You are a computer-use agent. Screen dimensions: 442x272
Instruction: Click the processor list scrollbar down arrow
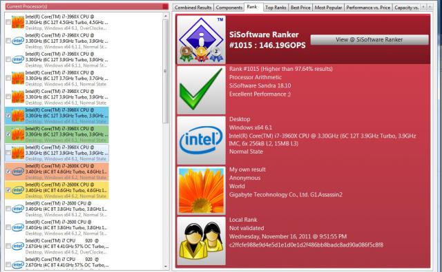166,266
